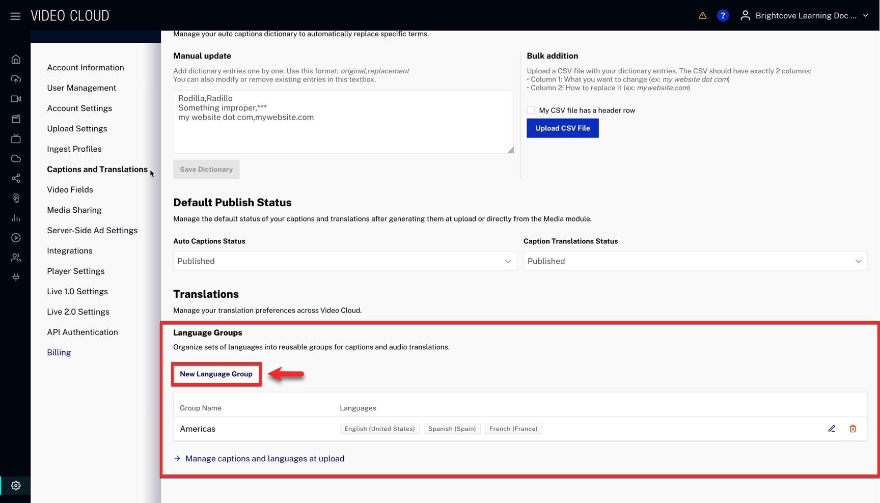880x503 pixels.
Task: Expand the Auto Captions Status dropdown
Action: (345, 261)
